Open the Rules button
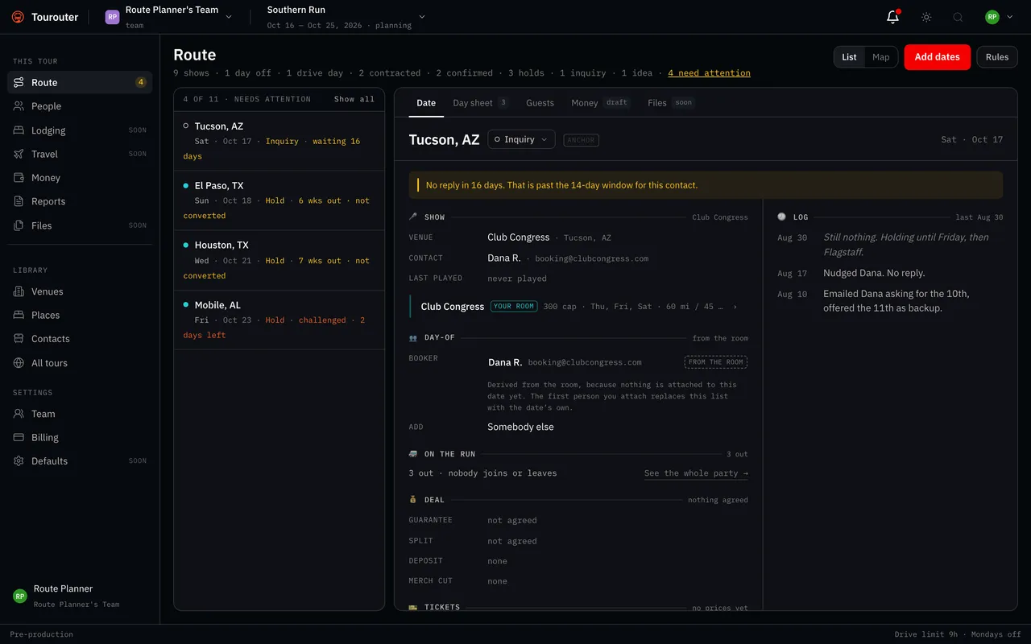The height and width of the screenshot is (644, 1031). pos(997,57)
